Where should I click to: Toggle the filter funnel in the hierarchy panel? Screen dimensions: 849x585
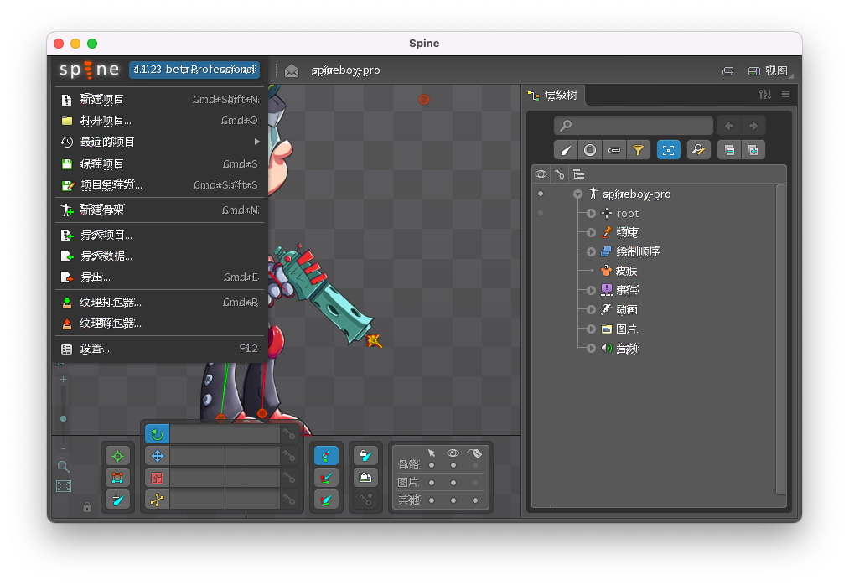coord(638,149)
